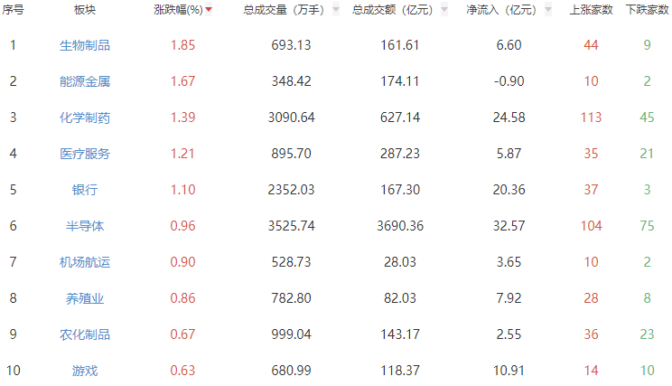Screen dimensions: 672x386
Task: Click the sort arrow beside 总成交额
Action: point(444,9)
